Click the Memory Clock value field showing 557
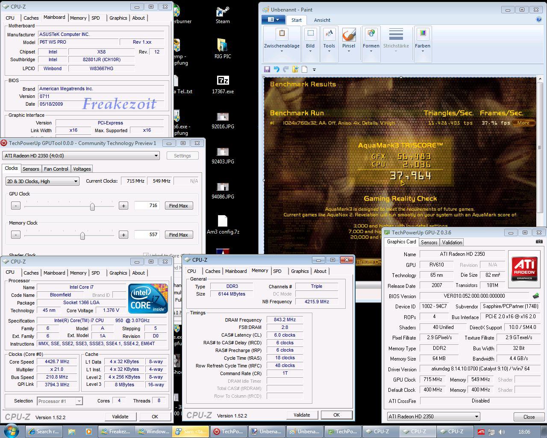 [147, 235]
